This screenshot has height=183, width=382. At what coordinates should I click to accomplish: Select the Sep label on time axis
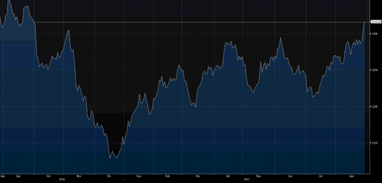[x=18, y=176]
